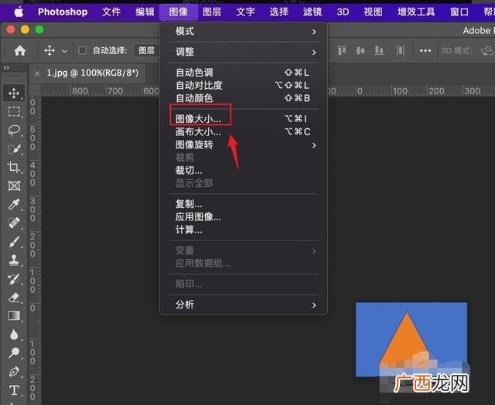This screenshot has height=405, width=495.
Task: Select the Rectangular Marquee tool
Action: point(14,111)
